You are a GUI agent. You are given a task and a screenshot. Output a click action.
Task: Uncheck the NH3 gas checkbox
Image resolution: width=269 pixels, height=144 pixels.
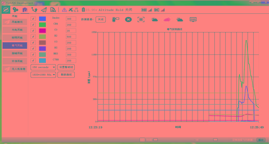tap(33, 54)
